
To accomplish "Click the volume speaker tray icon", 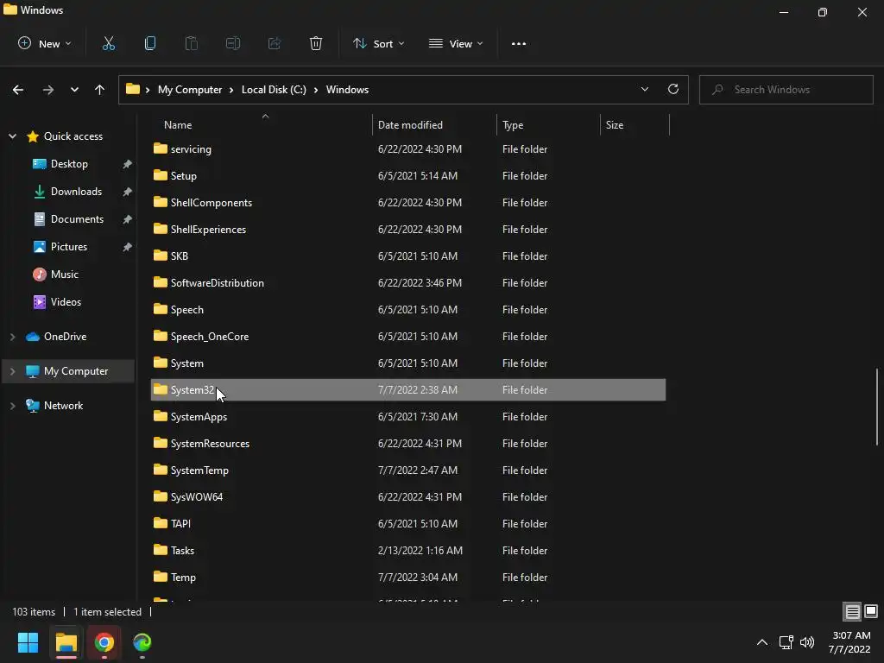I will coord(807,642).
